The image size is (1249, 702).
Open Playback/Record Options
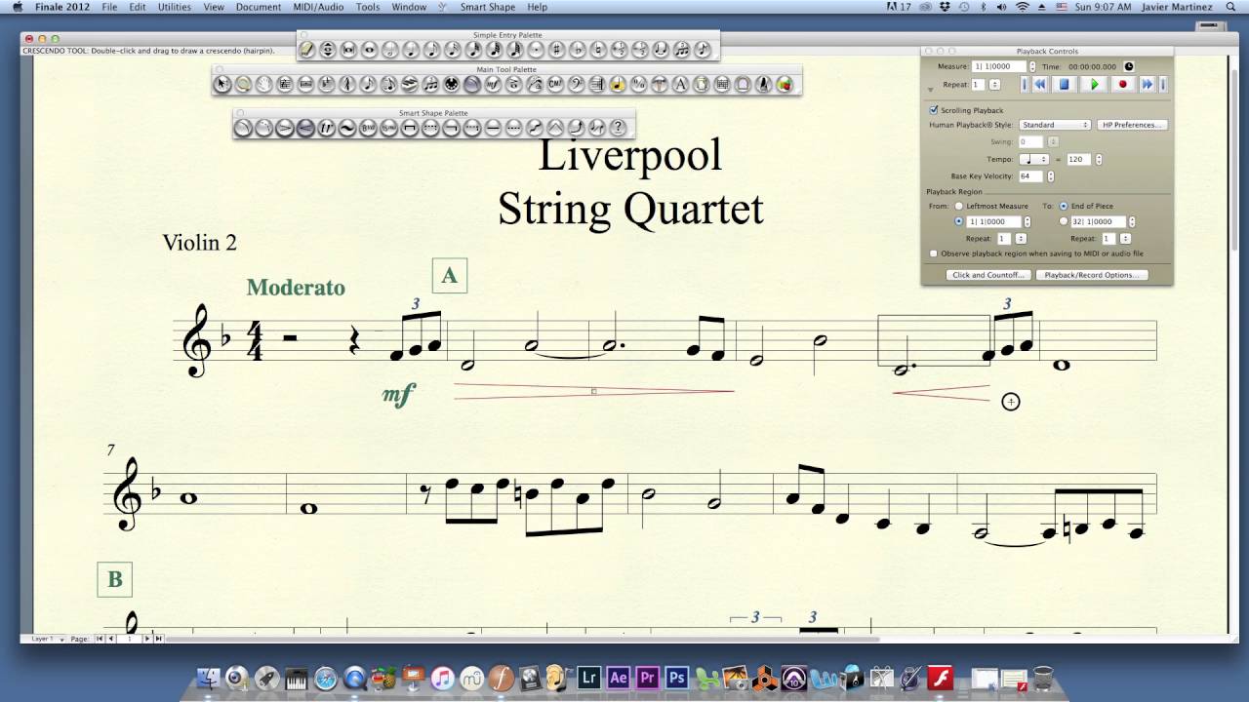tap(1092, 275)
